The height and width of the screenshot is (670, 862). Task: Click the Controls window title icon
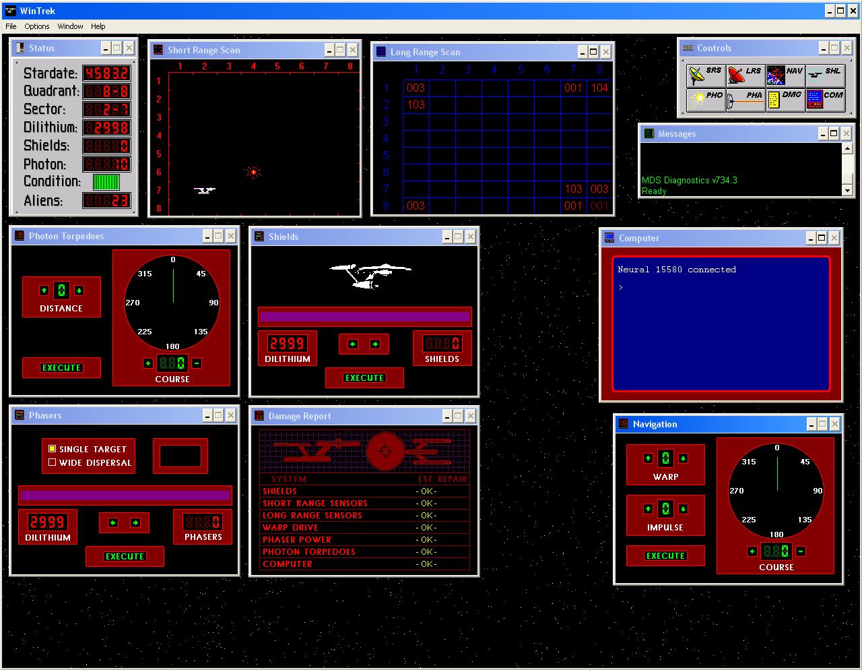click(688, 48)
